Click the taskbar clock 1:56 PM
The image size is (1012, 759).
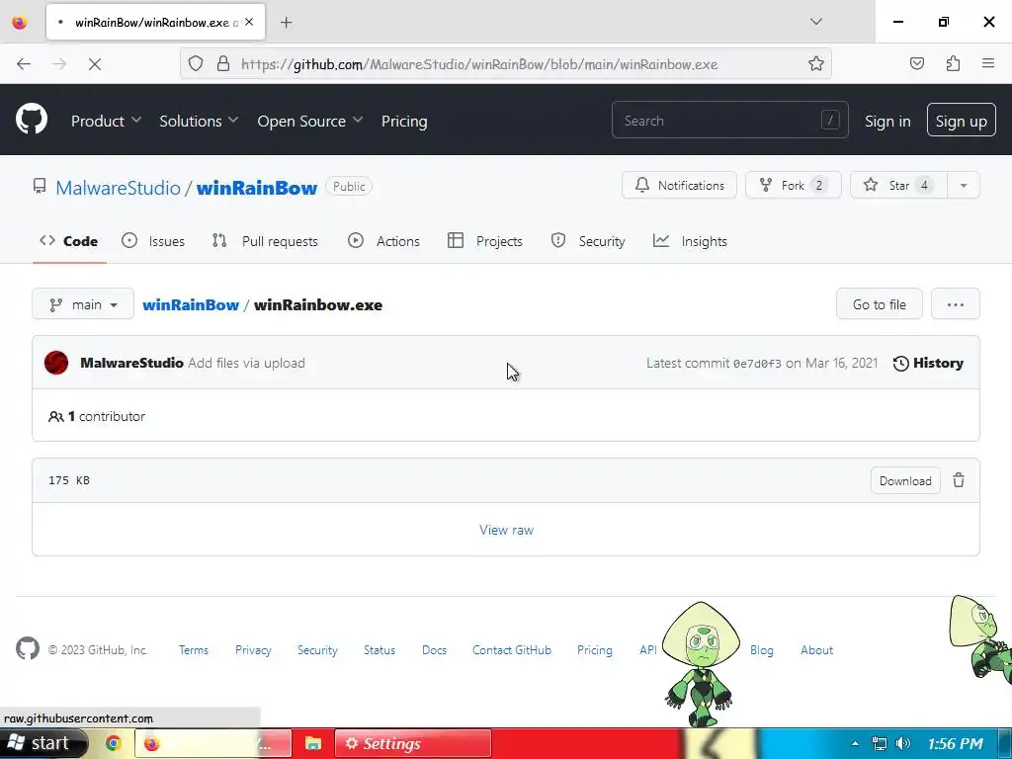(x=956, y=743)
